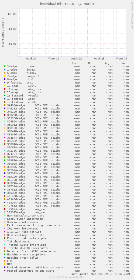The height and width of the screenshot is (280, 134).
Task: Click the orange swatch next to 6-edge floppy
Action: (x=5, y=73)
